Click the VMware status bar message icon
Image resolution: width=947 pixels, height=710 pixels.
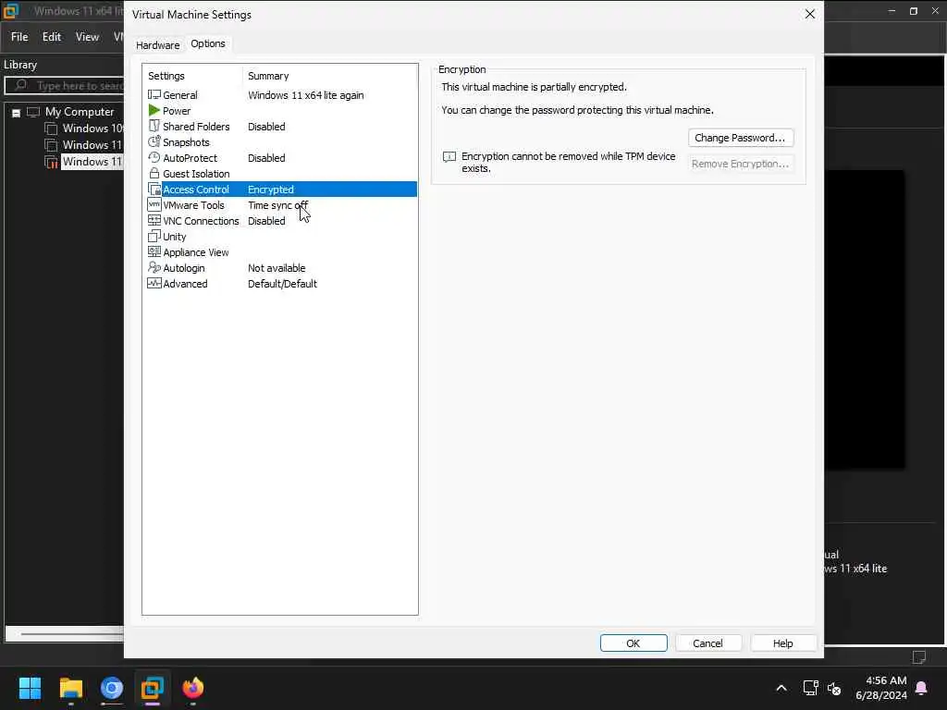[919, 657]
